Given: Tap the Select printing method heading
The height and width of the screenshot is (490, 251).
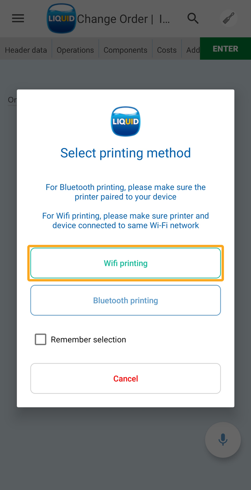Looking at the screenshot, I should pos(125,153).
